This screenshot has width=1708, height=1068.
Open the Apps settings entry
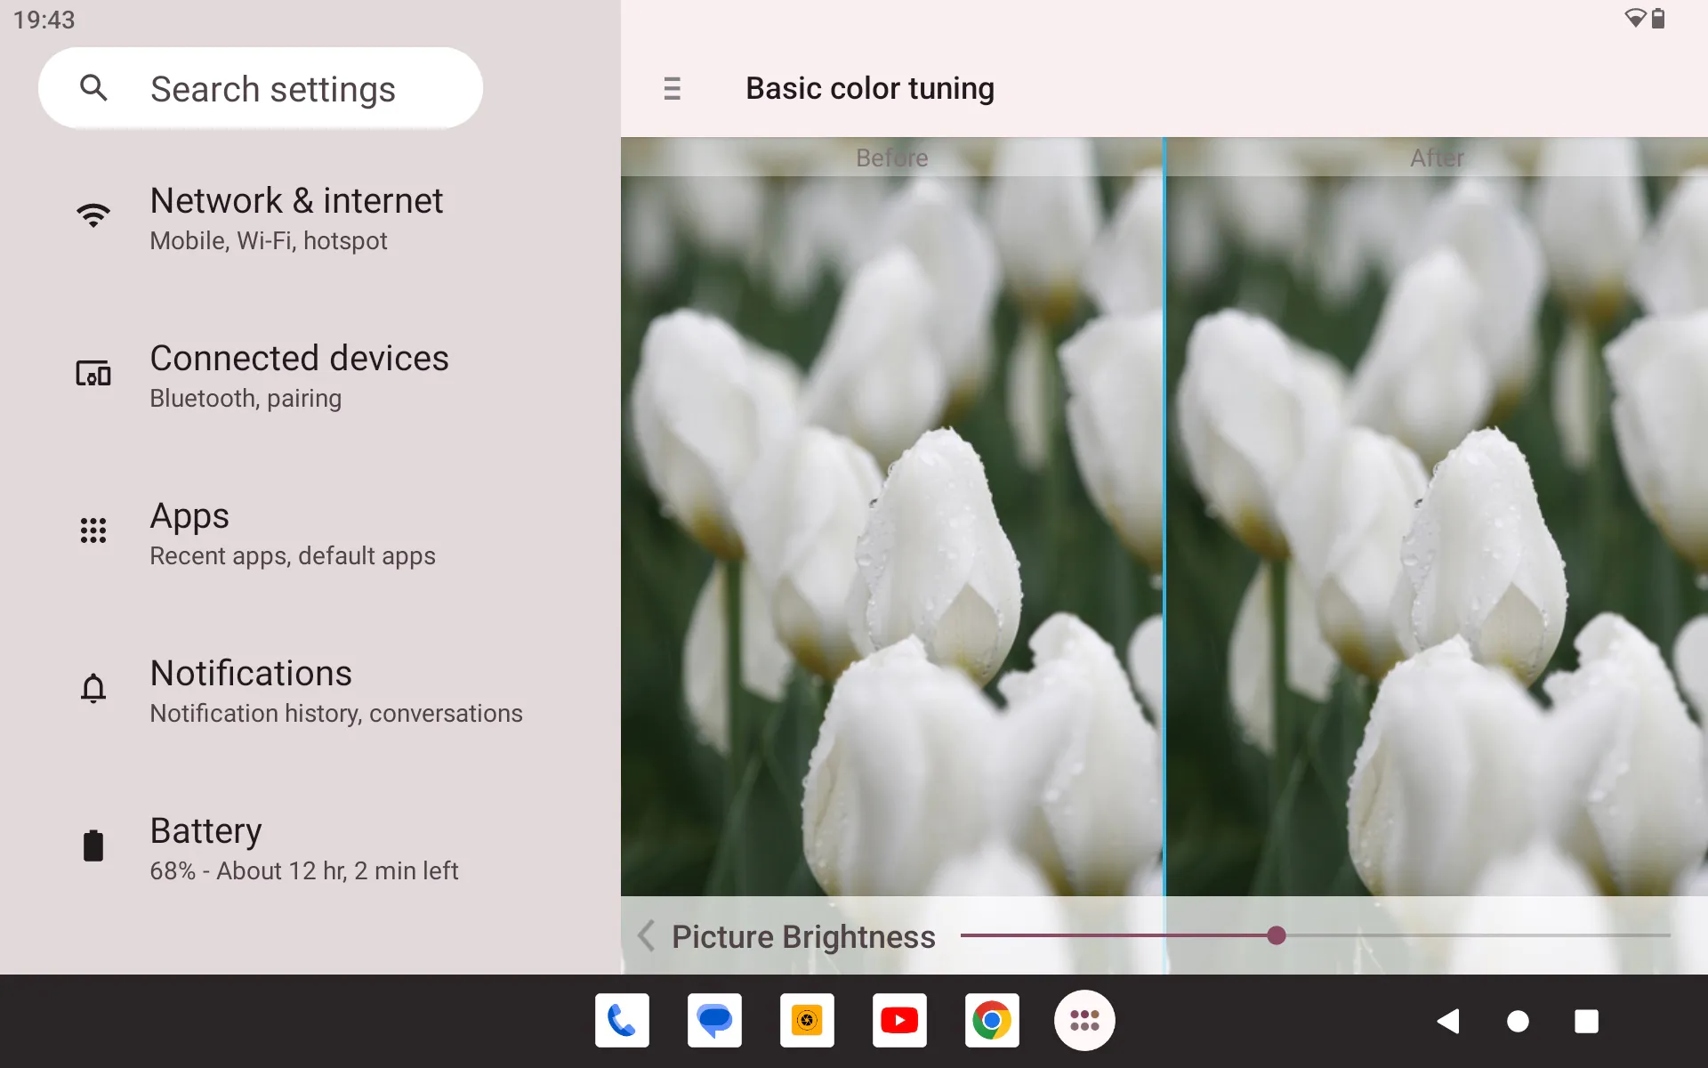310,534
